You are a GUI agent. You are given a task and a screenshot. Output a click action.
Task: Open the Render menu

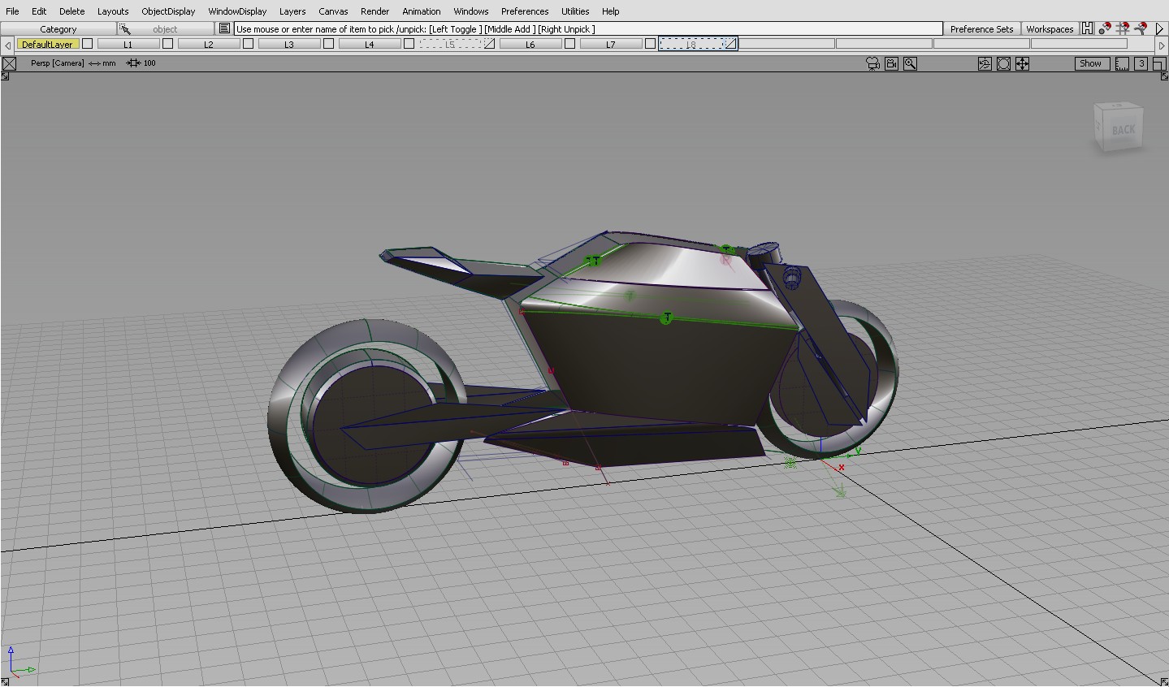coord(375,11)
